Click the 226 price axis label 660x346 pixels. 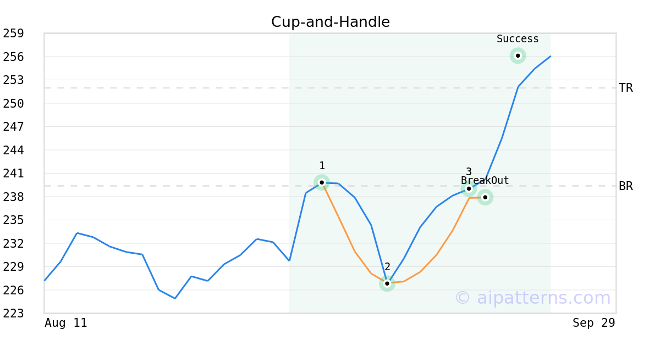point(13,290)
